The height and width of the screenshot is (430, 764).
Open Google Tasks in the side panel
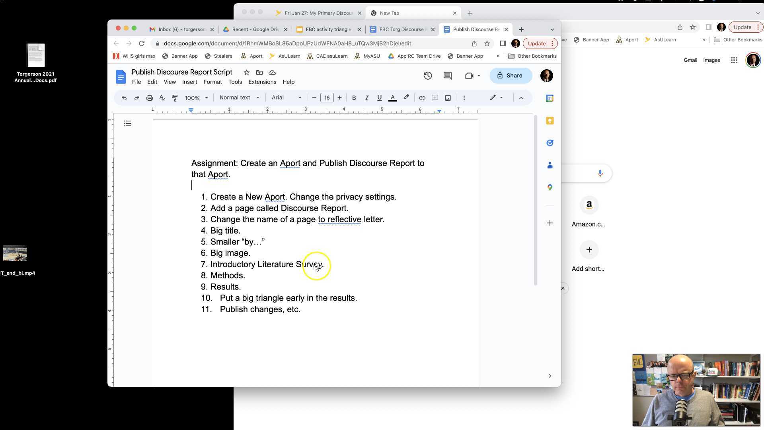pyautogui.click(x=550, y=143)
